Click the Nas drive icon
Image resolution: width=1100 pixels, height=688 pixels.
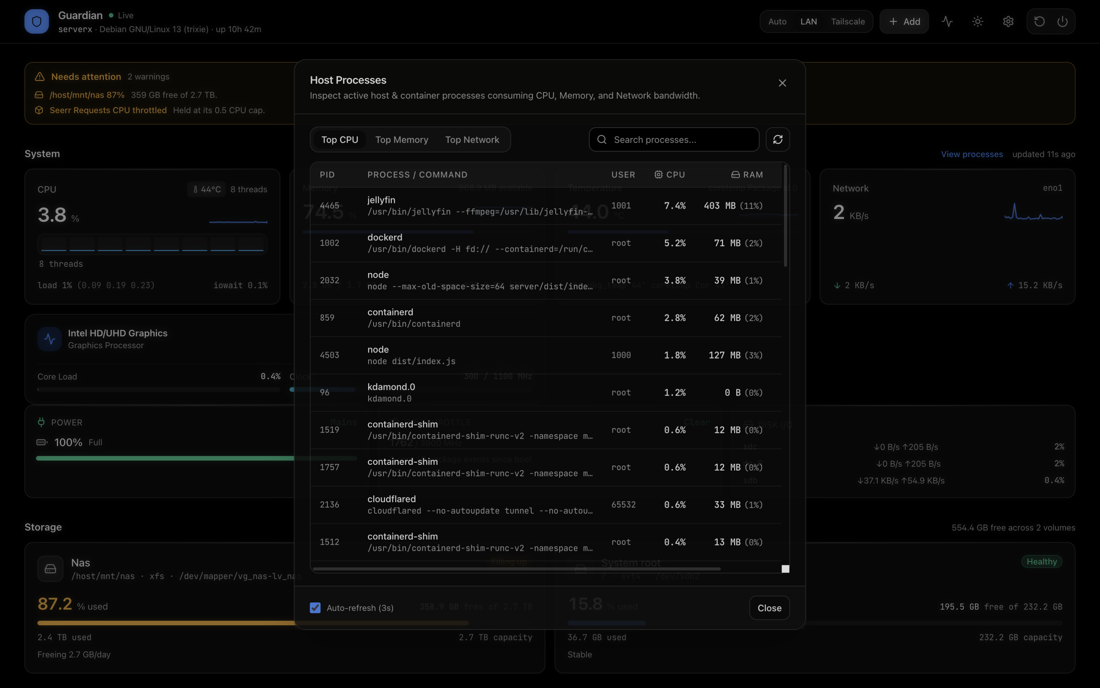click(x=50, y=569)
